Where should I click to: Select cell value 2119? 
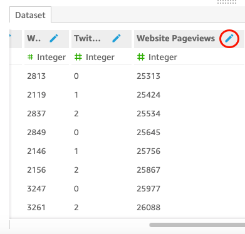pyautogui.click(x=36, y=95)
